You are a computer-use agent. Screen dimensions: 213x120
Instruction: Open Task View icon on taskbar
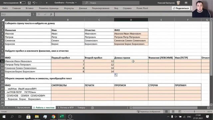[20, 117]
